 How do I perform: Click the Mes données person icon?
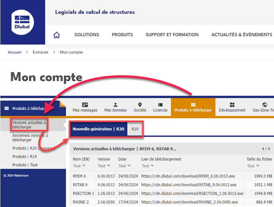click(115, 105)
